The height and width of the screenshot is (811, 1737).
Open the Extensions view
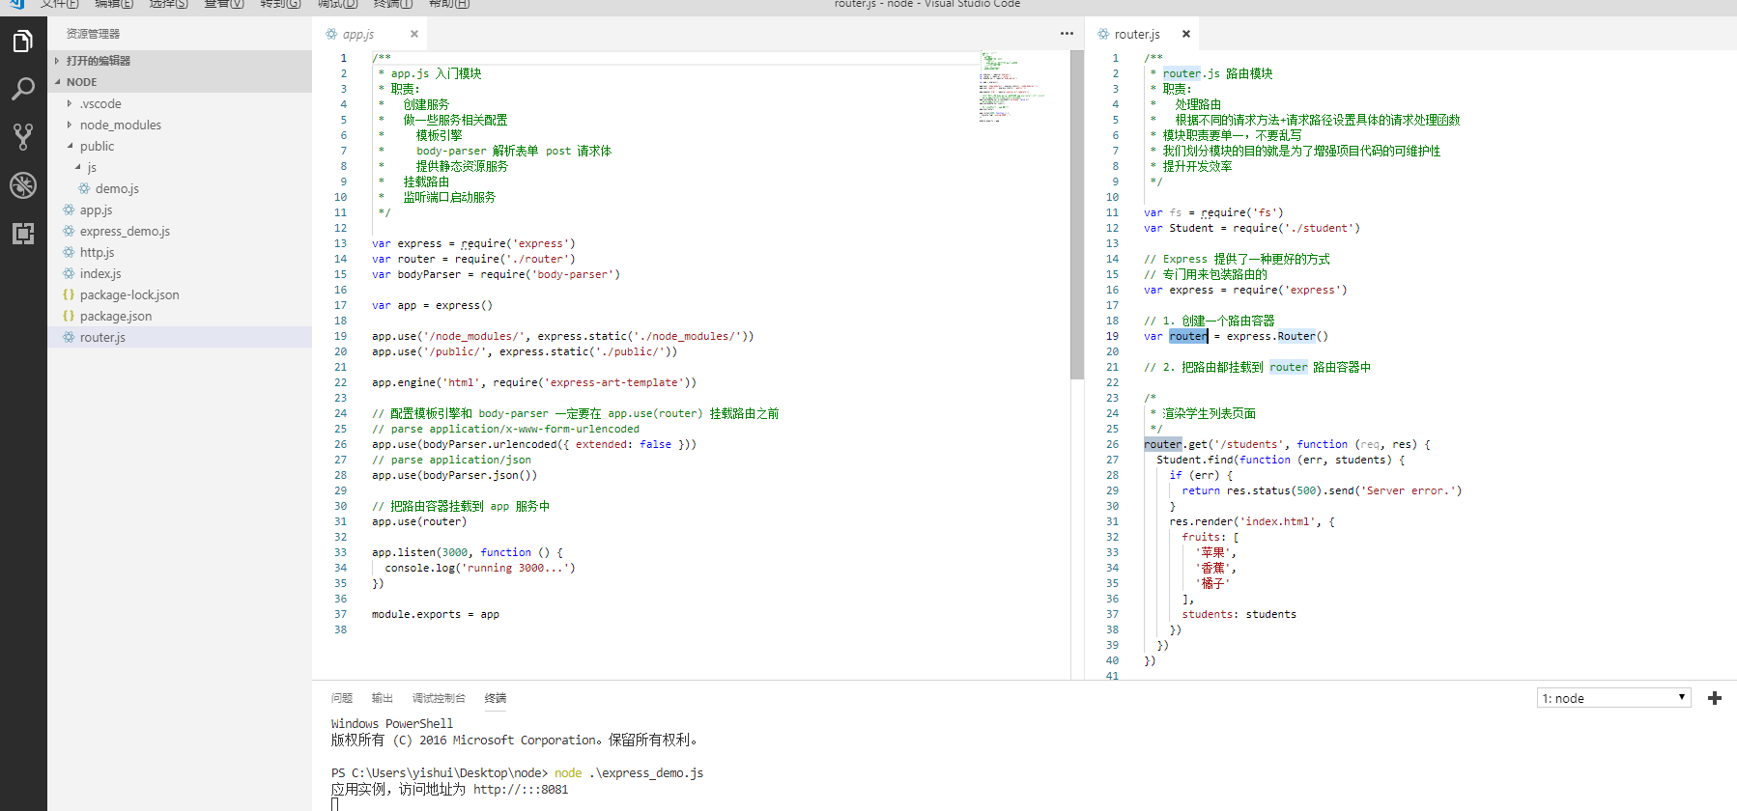[23, 233]
